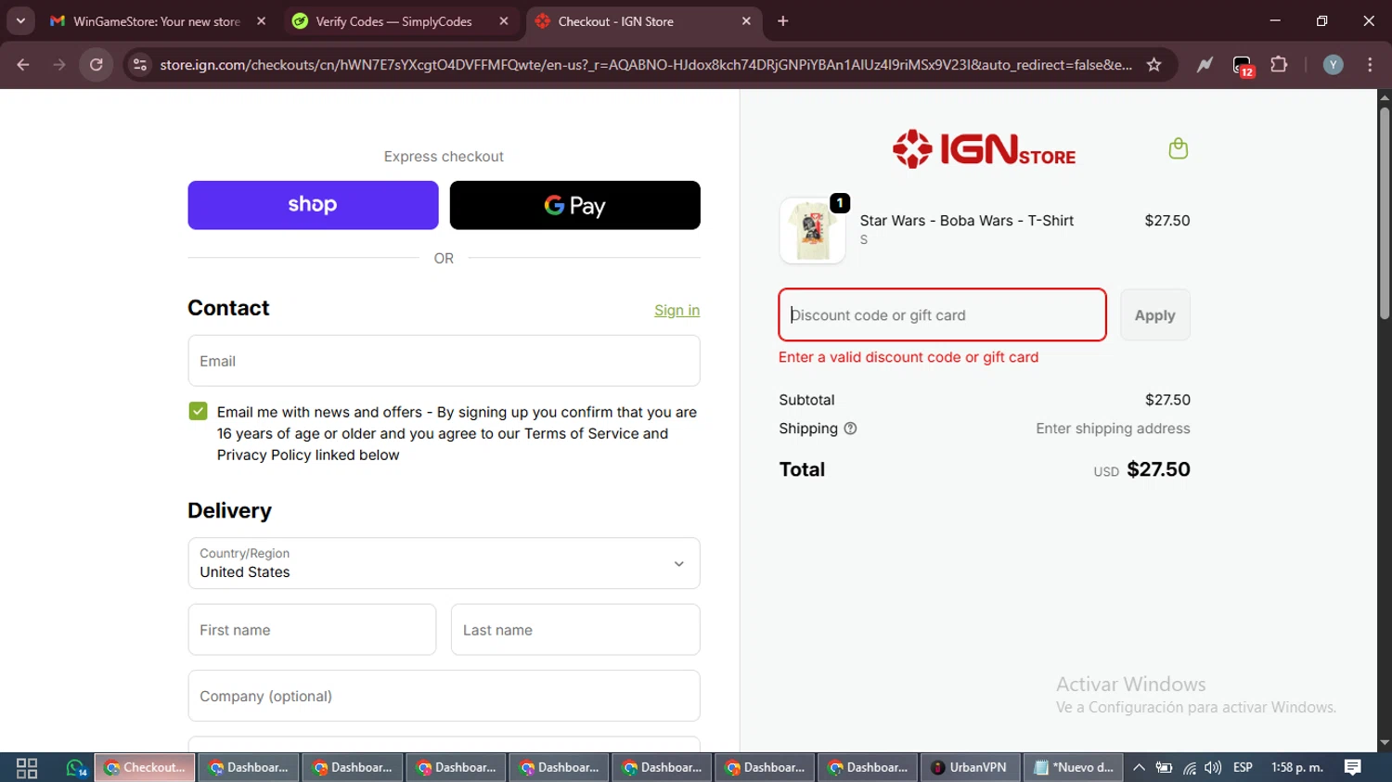
Task: Open the Windows Start menu
Action: (x=27, y=767)
